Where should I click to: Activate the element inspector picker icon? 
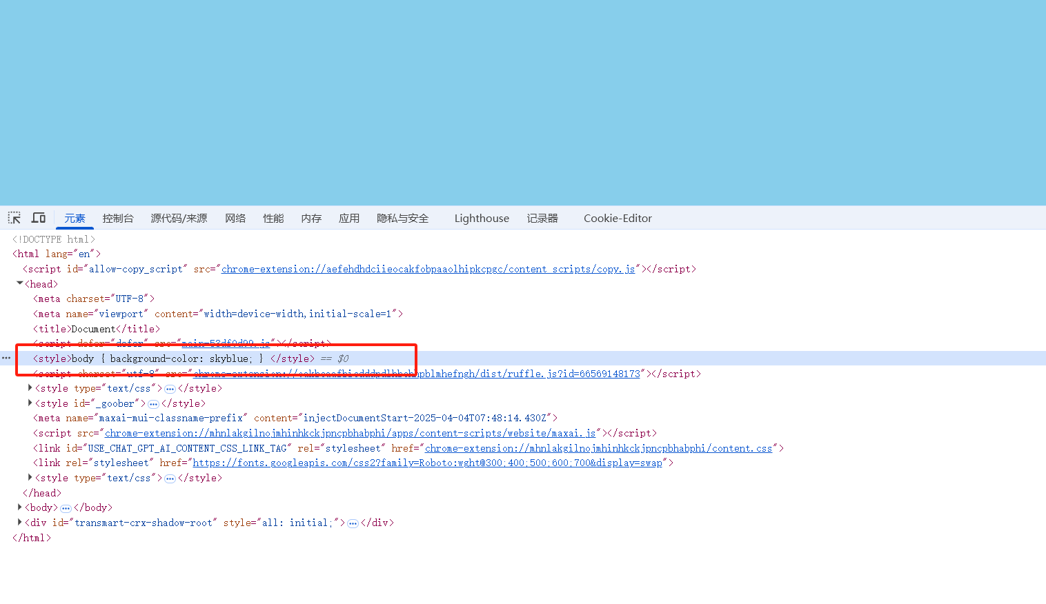[14, 218]
